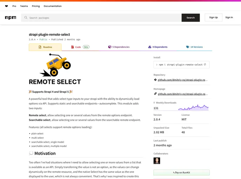The height and width of the screenshot is (179, 241).
Task: Click the Remote Select jeep logo image
Action: point(55,65)
